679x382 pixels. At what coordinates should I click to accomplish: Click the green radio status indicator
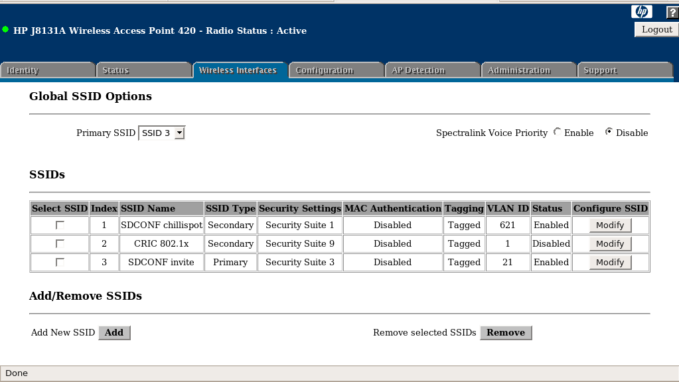[x=5, y=30]
